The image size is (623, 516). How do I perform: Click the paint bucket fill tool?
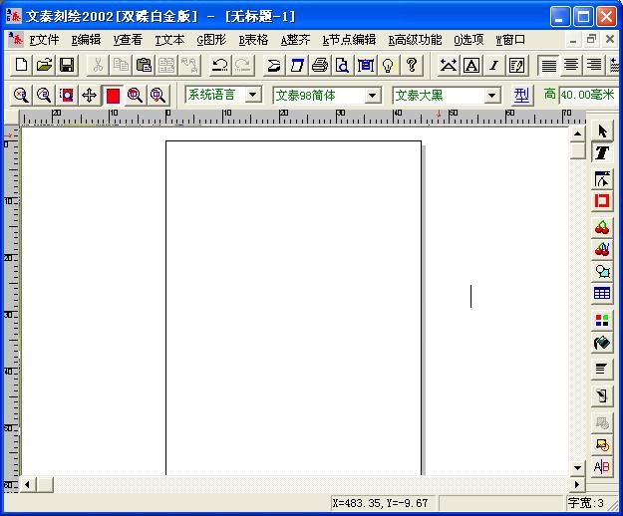(602, 343)
